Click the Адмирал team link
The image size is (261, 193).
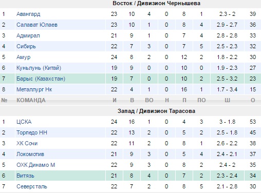tap(28, 35)
